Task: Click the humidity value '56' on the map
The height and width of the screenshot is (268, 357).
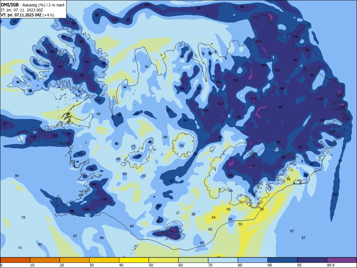Action: tap(288, 179)
